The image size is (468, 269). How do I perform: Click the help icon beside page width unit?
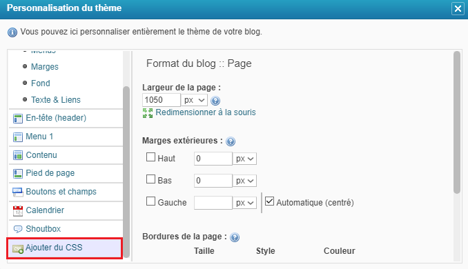tap(215, 101)
